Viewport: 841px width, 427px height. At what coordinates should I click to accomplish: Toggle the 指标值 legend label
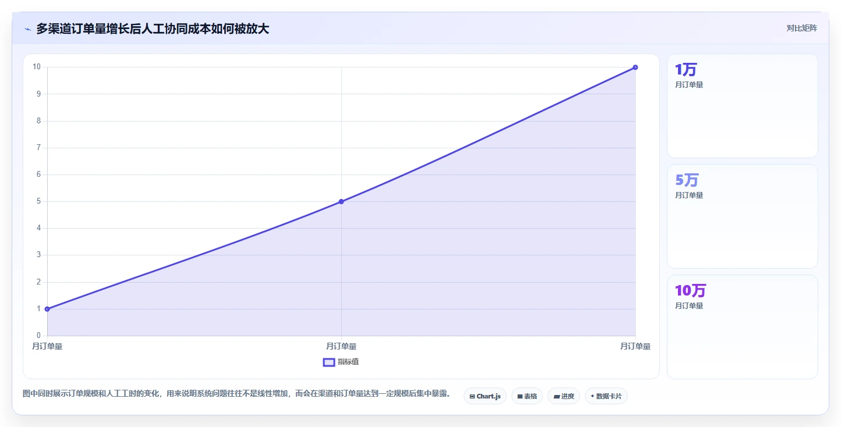(x=348, y=362)
